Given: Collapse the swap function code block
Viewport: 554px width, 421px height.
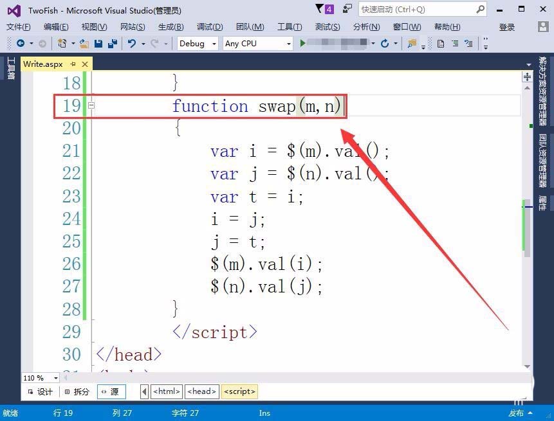Looking at the screenshot, I should coord(92,103).
